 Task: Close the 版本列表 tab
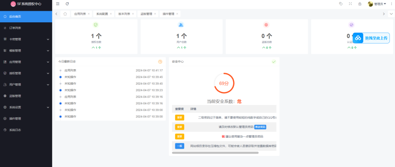[133, 14]
